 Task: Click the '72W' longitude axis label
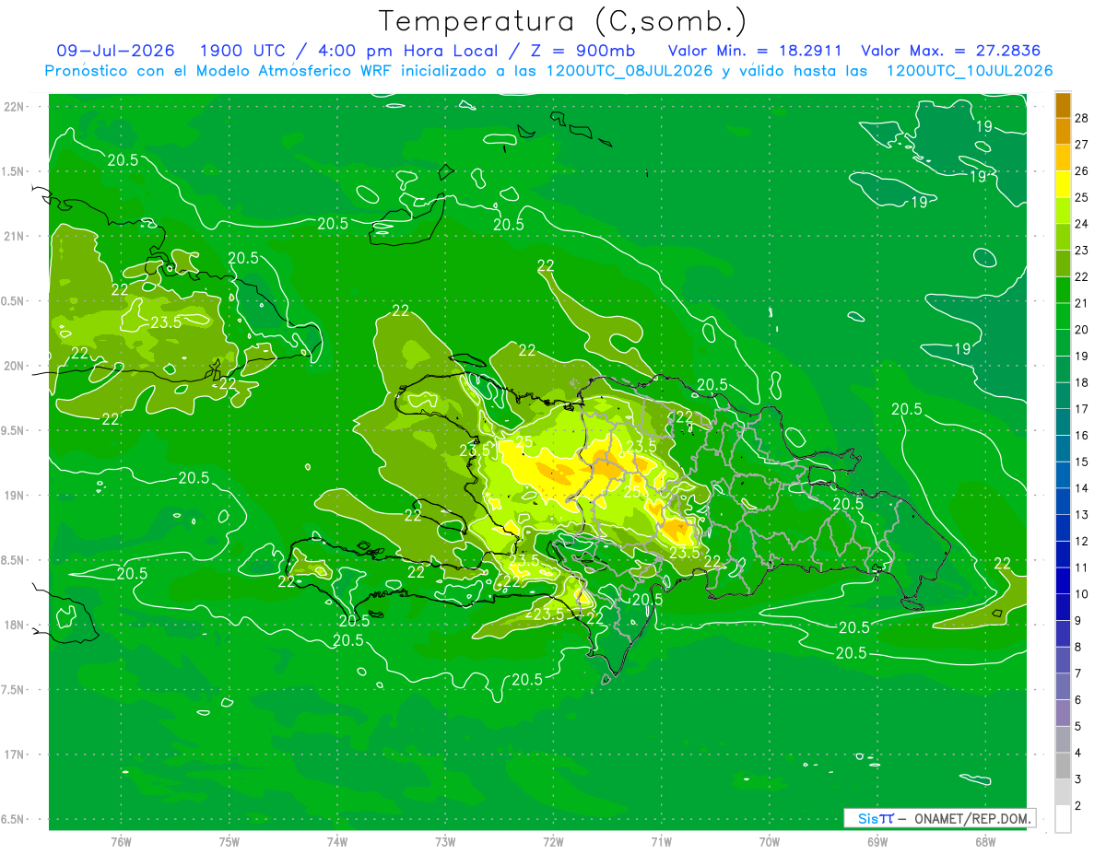tap(553, 841)
